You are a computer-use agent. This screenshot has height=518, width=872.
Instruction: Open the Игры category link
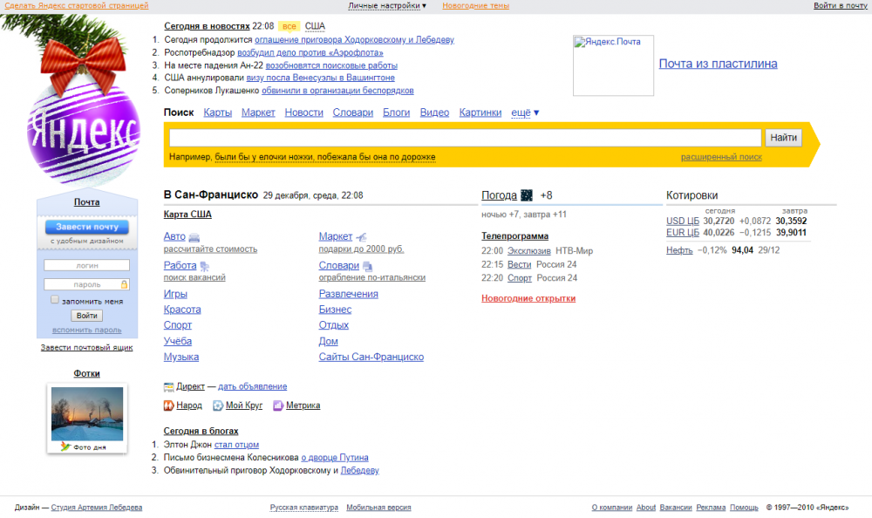click(175, 294)
